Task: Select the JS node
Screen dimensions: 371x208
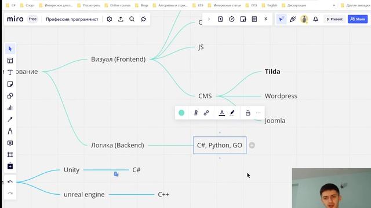Action: (201, 47)
